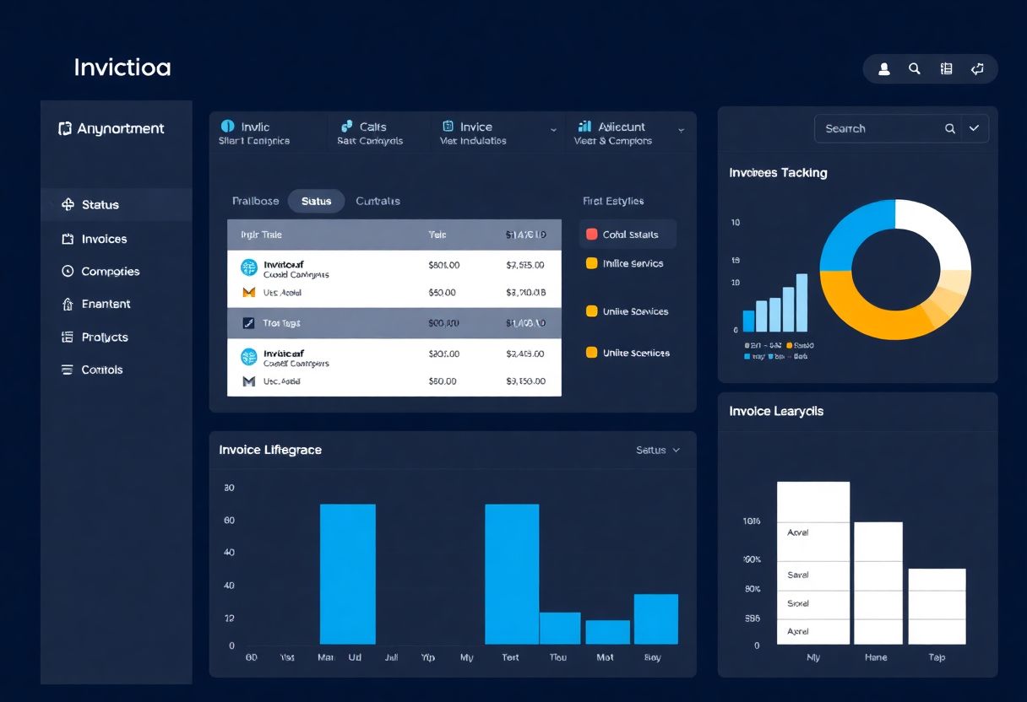1027x702 pixels.
Task: Open the Satus dropdown in Invoice Lifegrace
Action: tap(658, 450)
